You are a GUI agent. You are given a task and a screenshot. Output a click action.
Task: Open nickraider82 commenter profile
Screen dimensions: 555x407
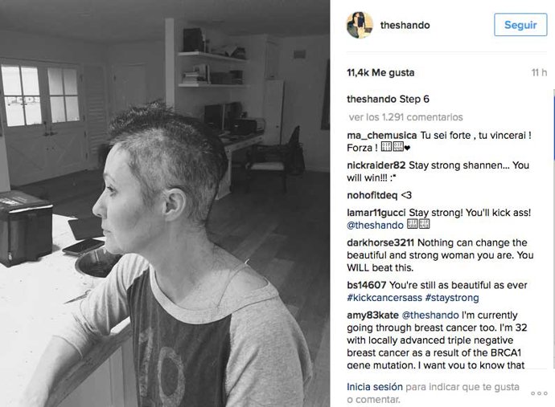tap(376, 165)
